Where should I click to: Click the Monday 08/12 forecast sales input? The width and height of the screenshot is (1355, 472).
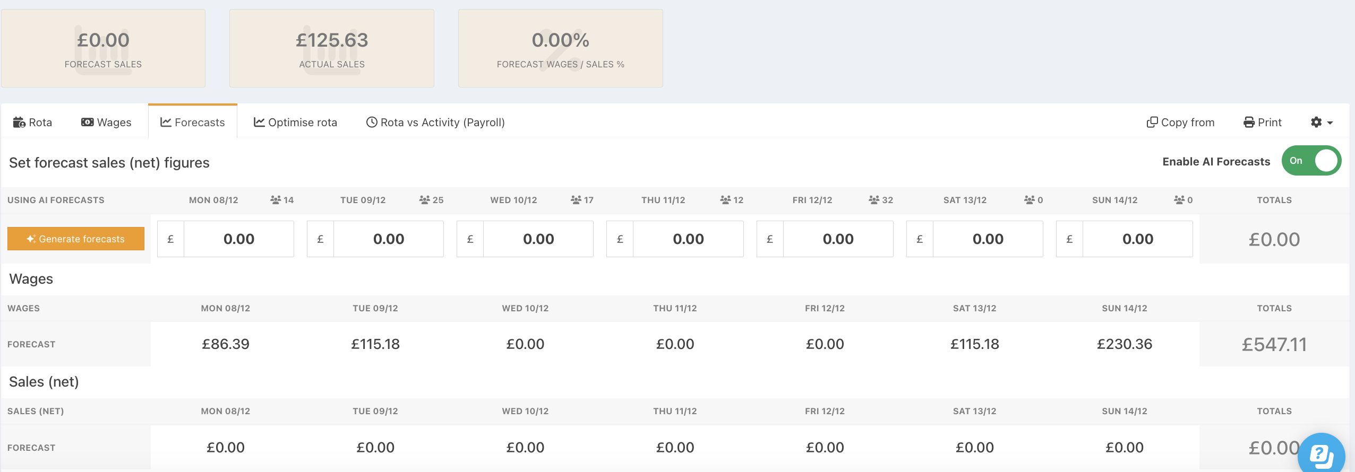[238, 239]
